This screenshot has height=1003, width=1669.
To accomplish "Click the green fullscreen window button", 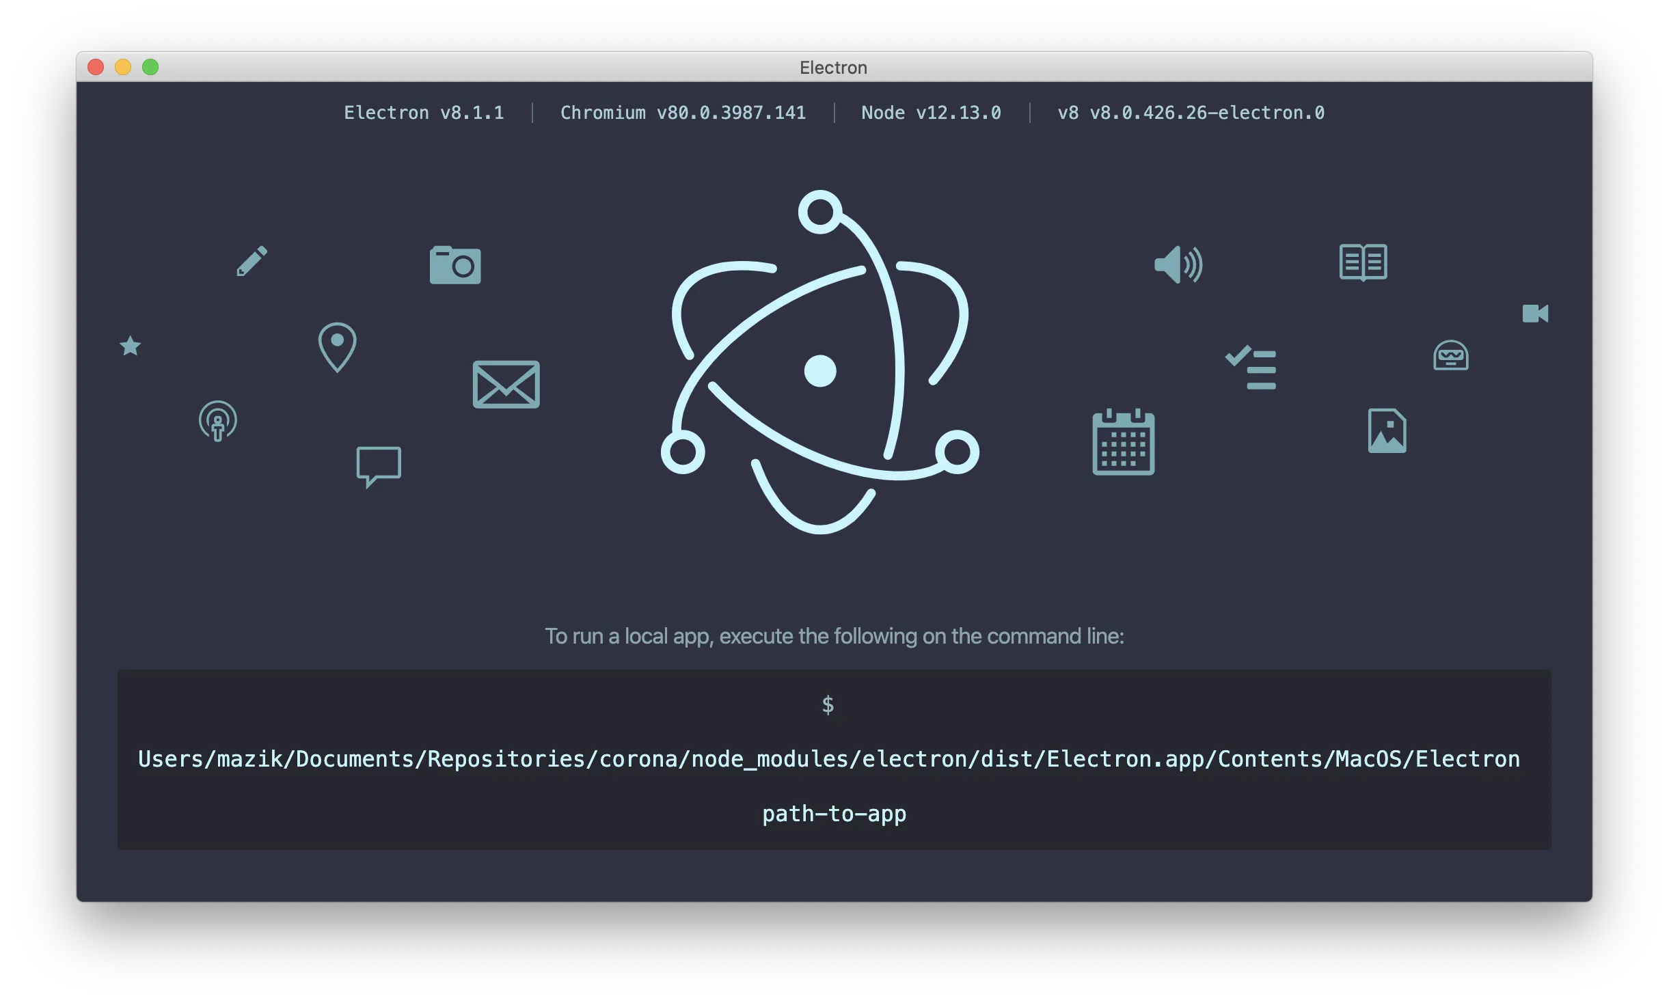I will 150,67.
